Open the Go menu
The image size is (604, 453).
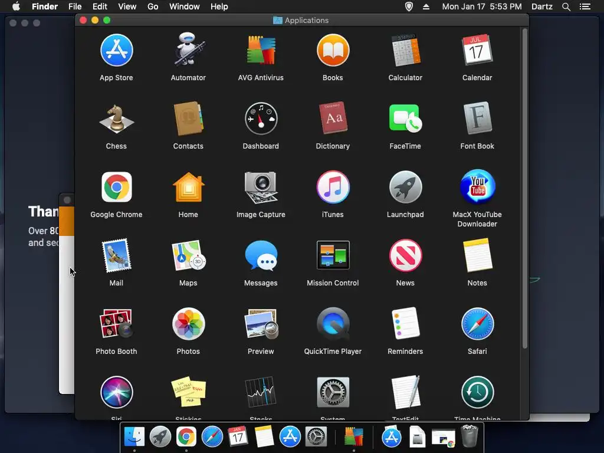[x=153, y=6]
